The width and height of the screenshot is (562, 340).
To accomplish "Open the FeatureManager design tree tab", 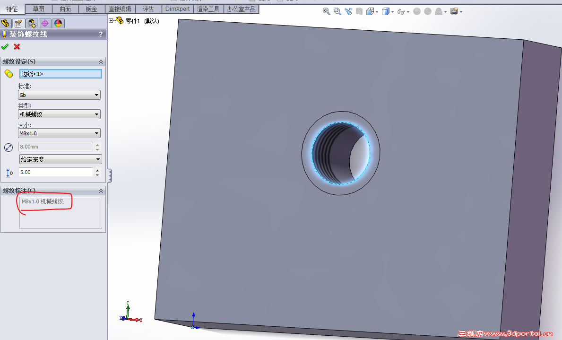I will [5, 23].
